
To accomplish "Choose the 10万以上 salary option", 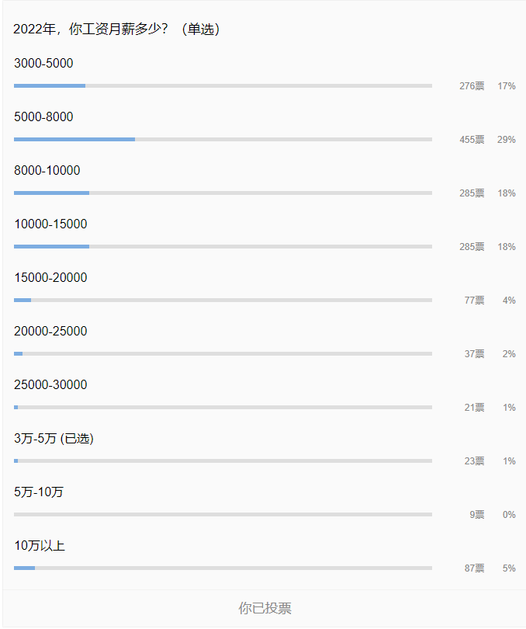I will [x=40, y=546].
